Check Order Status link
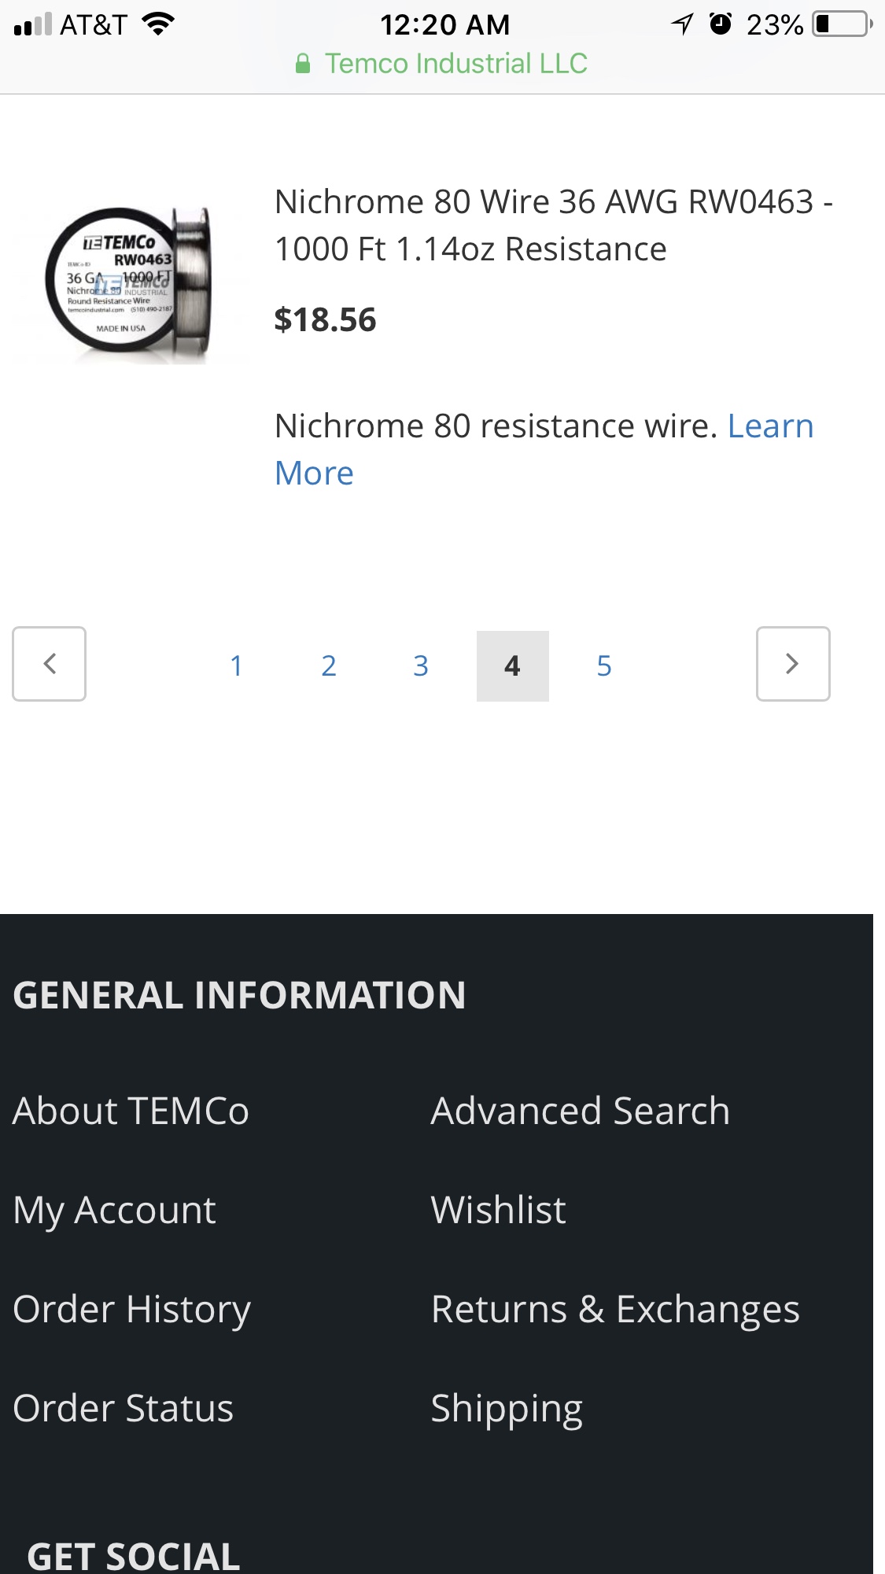This screenshot has height=1574, width=885. pyautogui.click(x=124, y=1408)
